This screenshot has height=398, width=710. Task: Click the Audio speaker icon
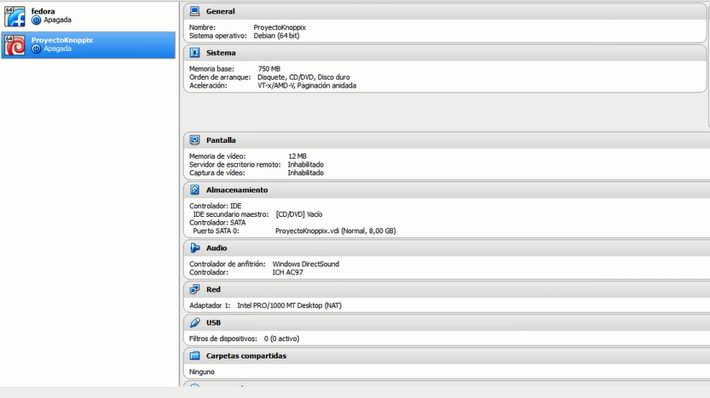coord(194,247)
